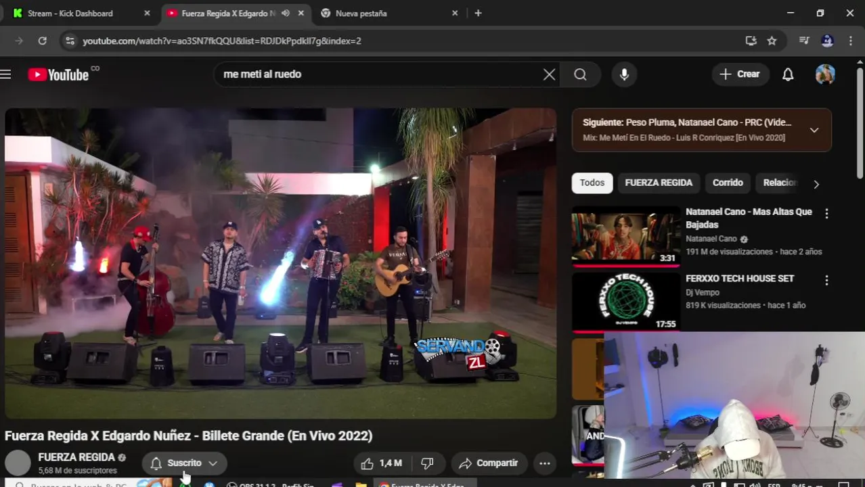
Task: Mute the Fuerza Regida tab audio
Action: [x=286, y=13]
